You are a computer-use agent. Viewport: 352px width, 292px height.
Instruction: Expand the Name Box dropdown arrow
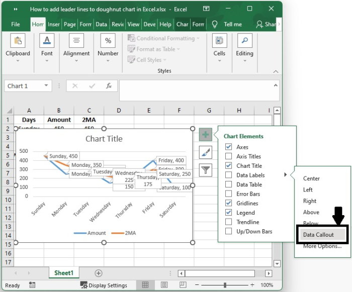click(x=47, y=86)
